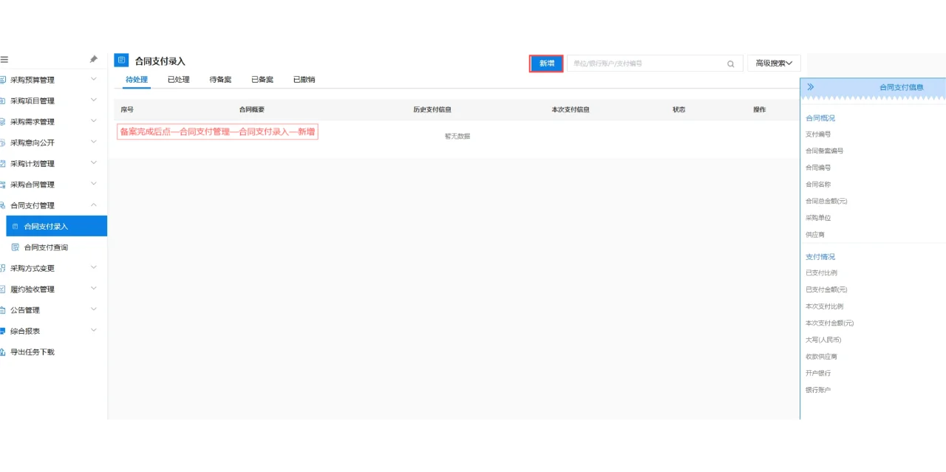This screenshot has height=472, width=946.
Task: Click the 采购方式变更 menu icon
Action: point(3,268)
